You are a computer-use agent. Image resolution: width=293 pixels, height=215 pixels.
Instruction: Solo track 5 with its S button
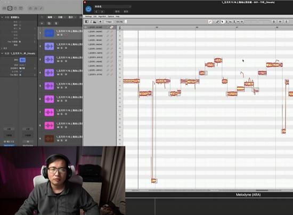[x=62, y=87]
